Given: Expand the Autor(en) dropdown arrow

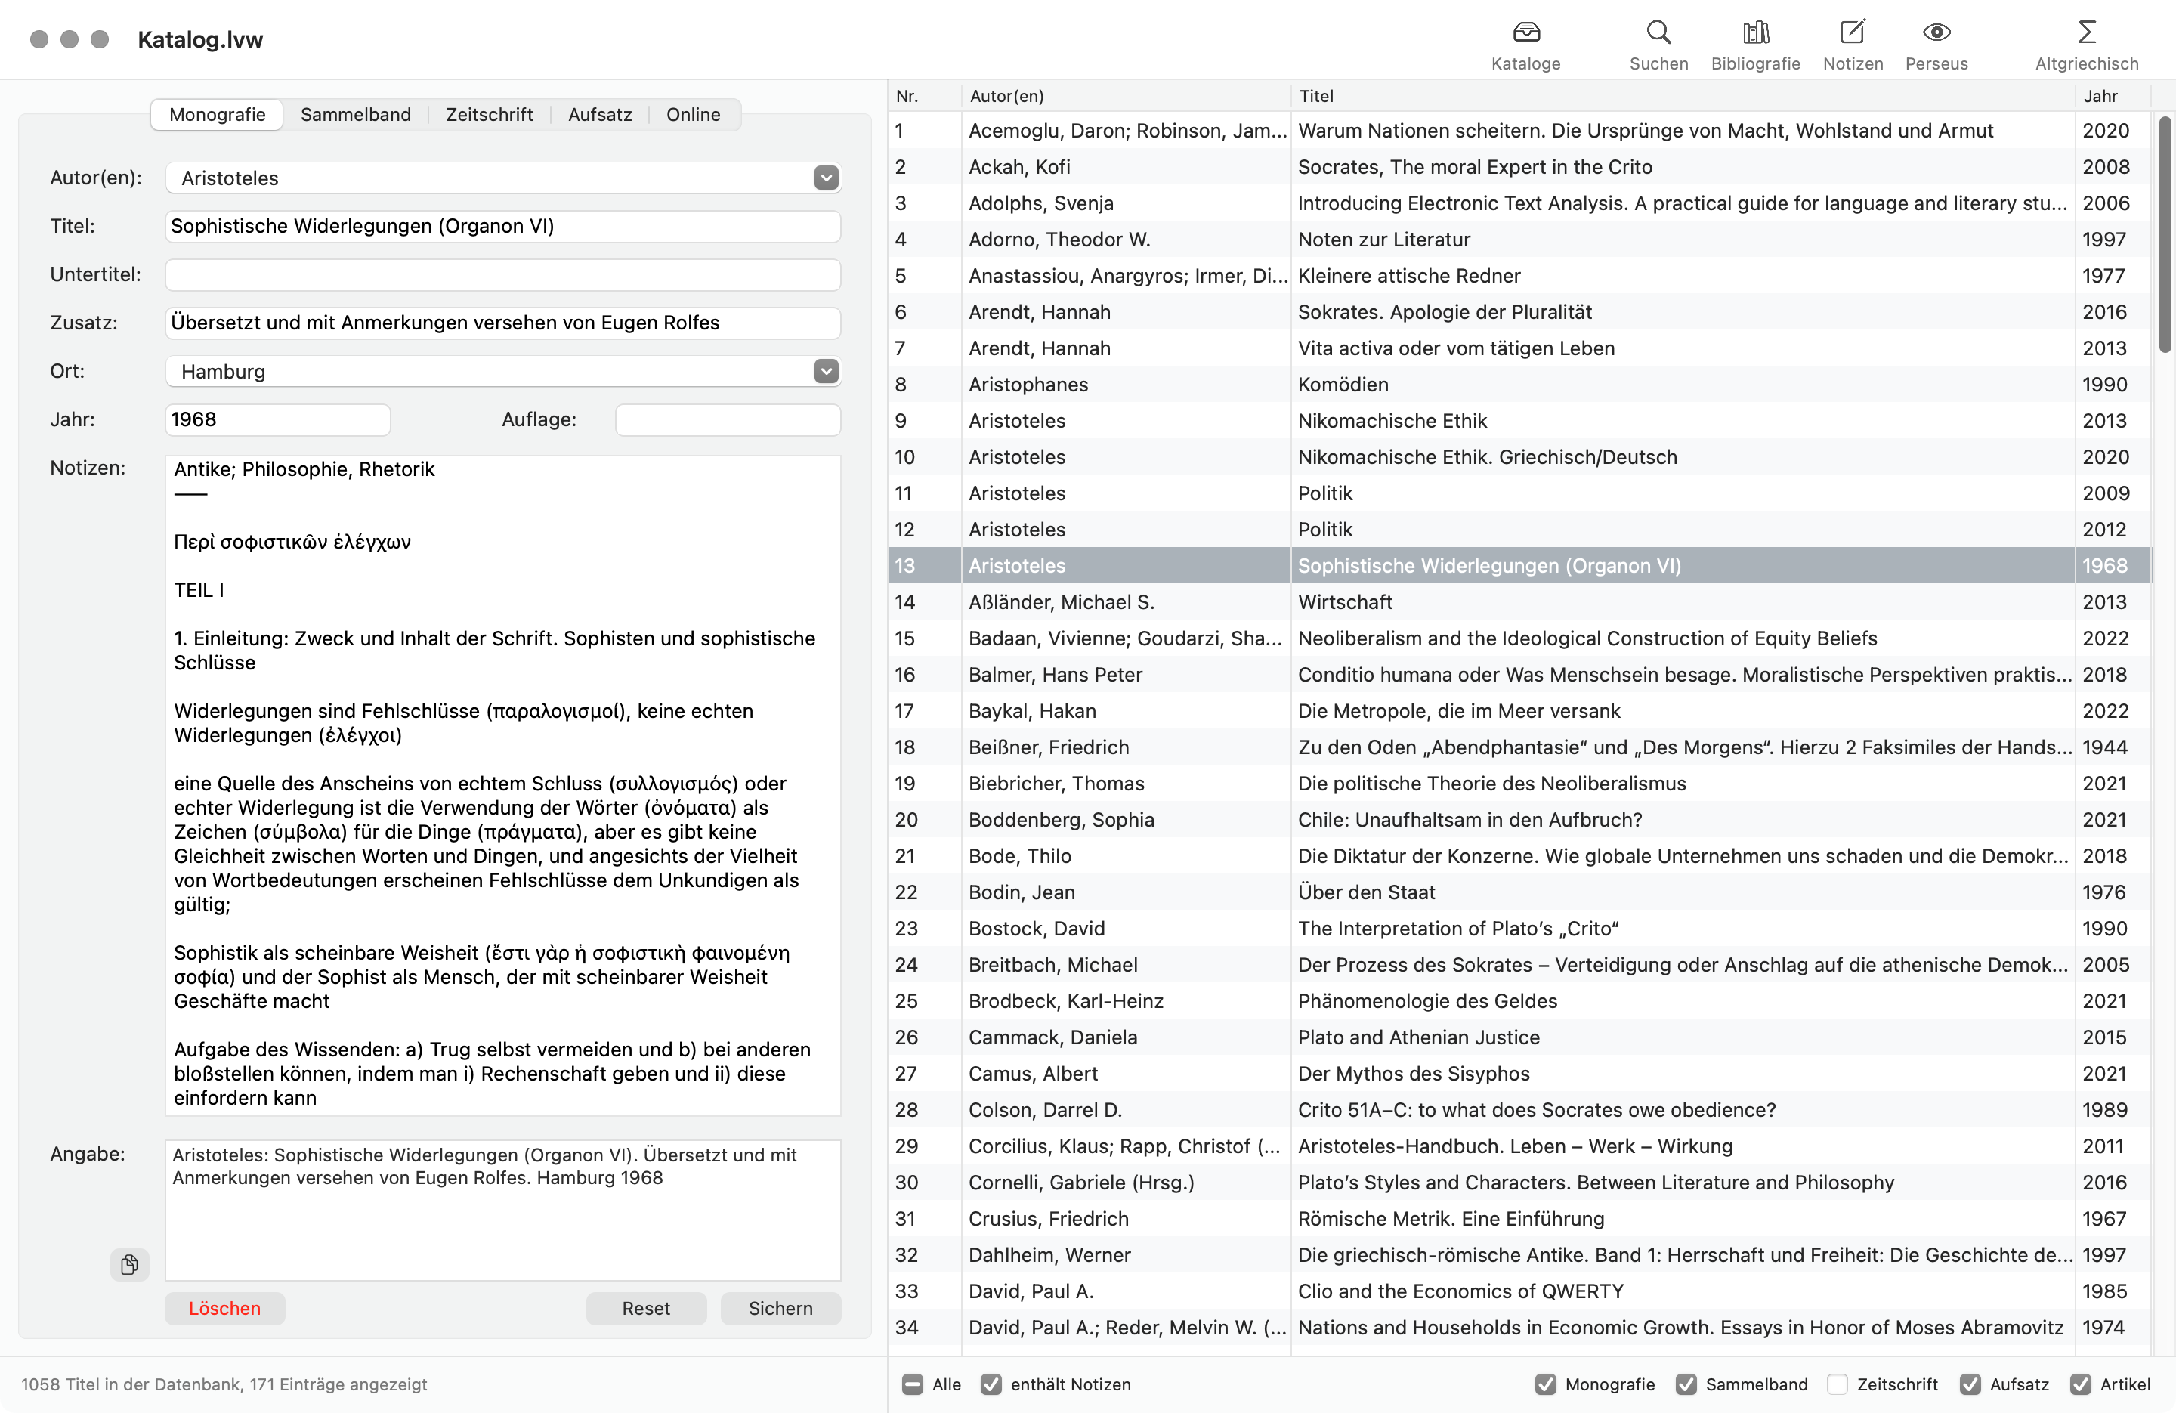Looking at the screenshot, I should click(826, 178).
